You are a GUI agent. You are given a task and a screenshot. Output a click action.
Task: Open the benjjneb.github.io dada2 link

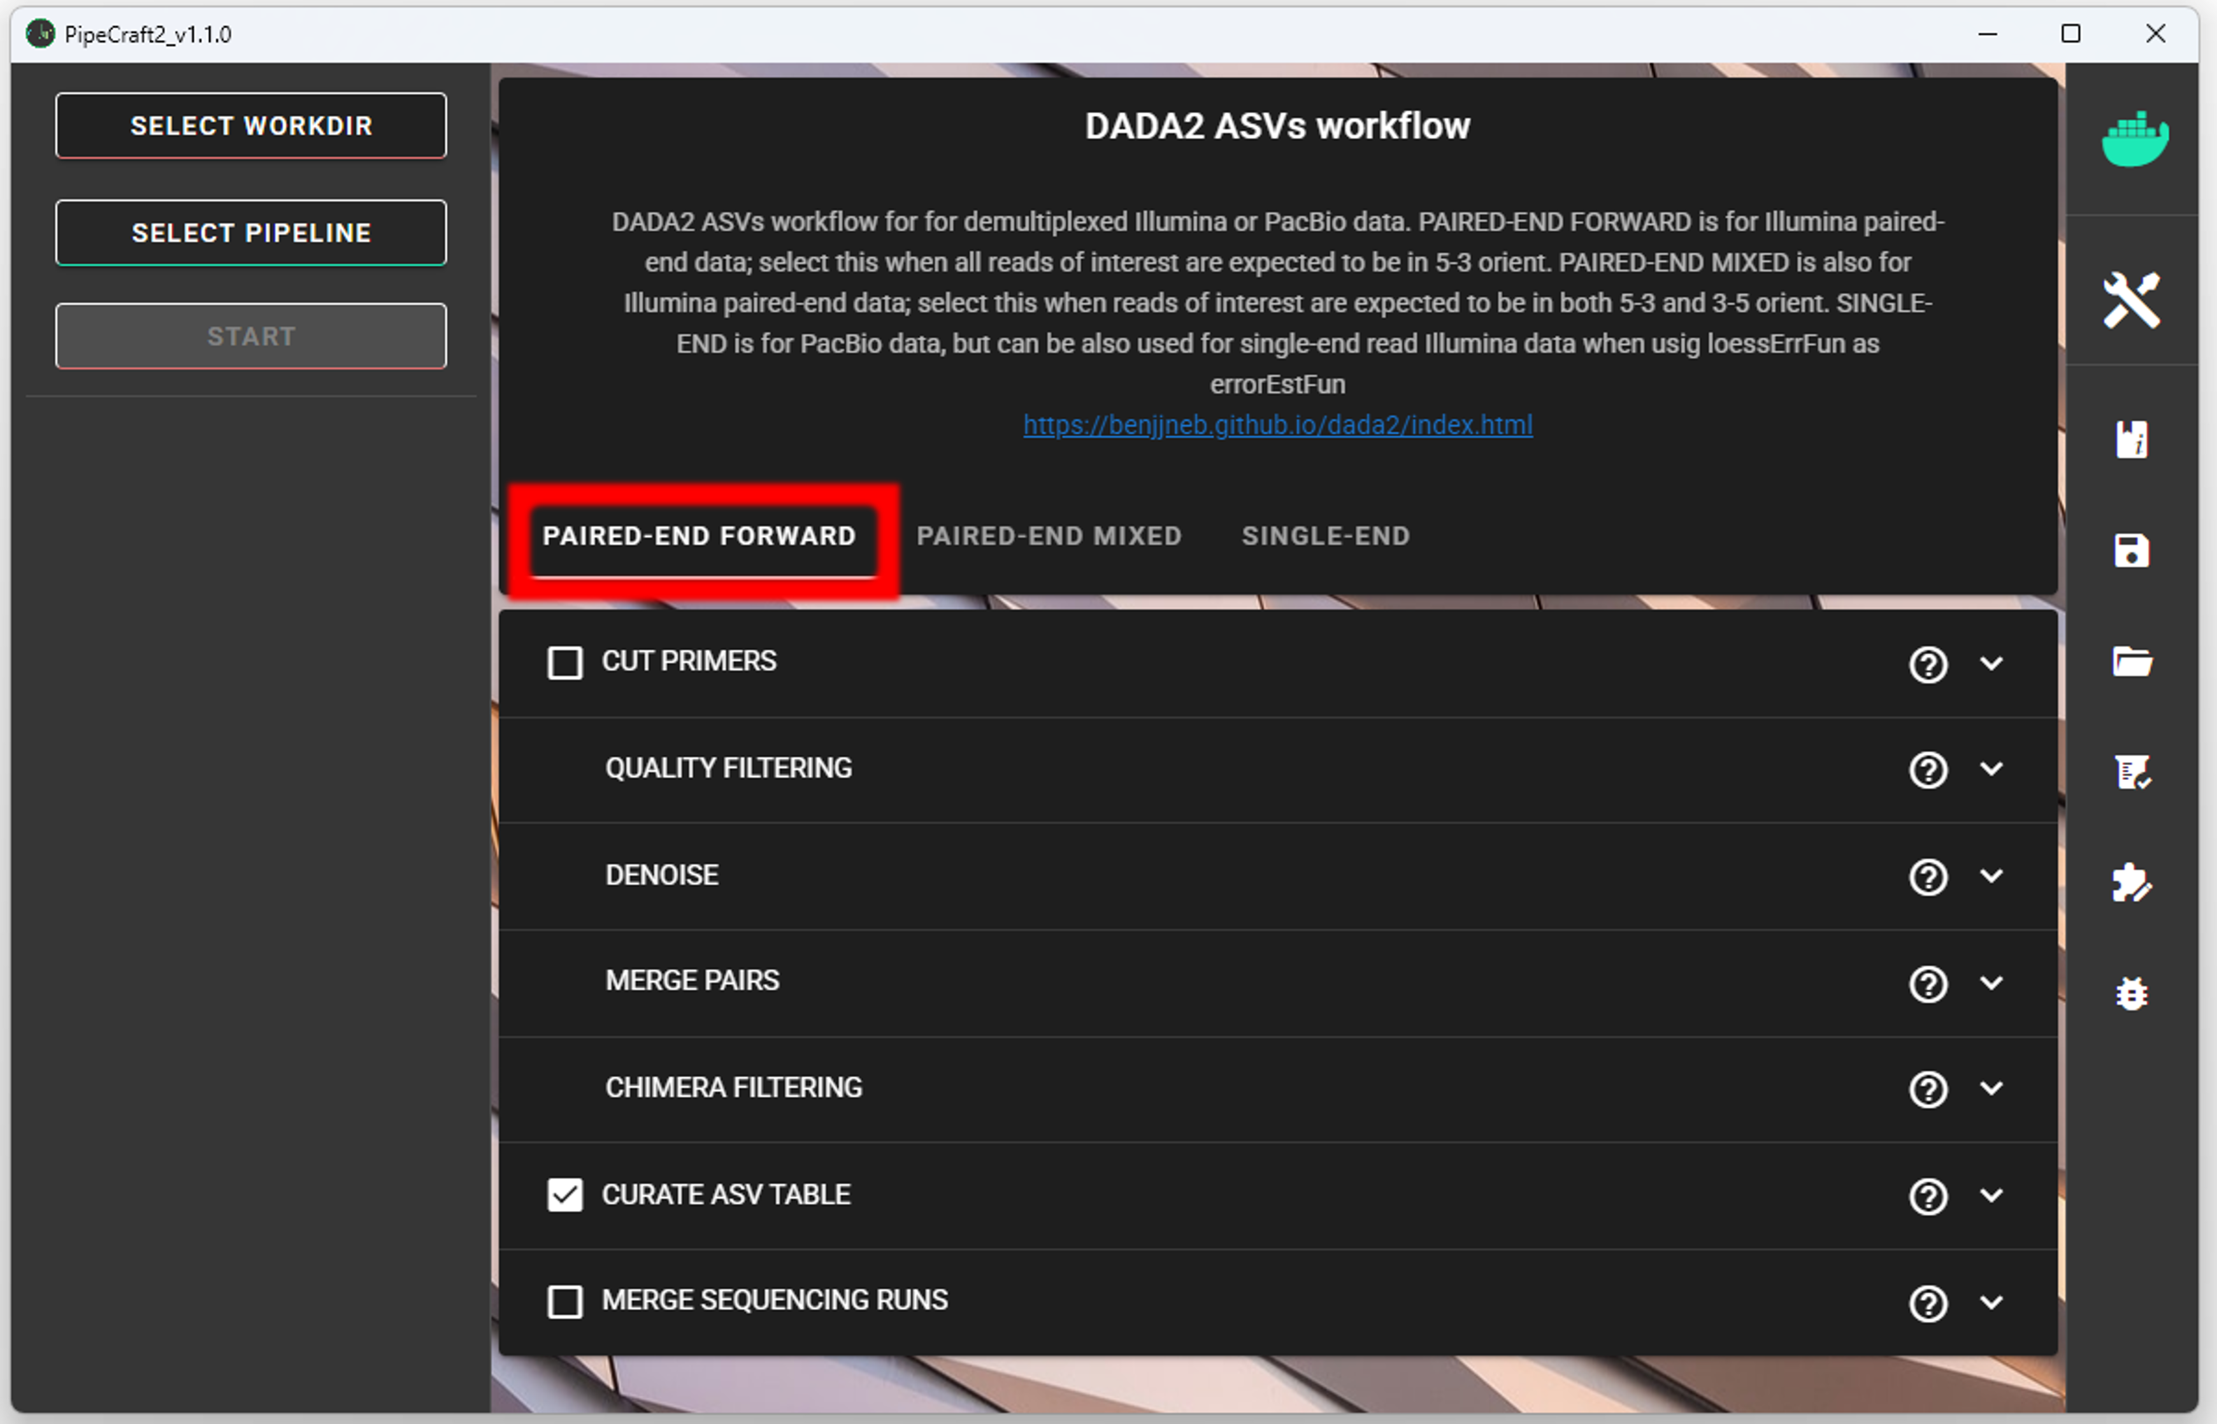click(1278, 426)
